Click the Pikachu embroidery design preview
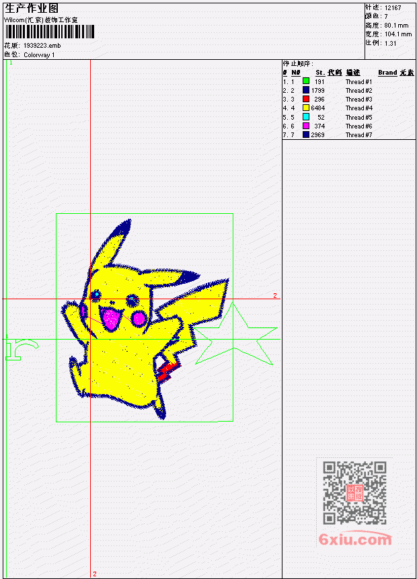417x579 pixels. point(145,319)
